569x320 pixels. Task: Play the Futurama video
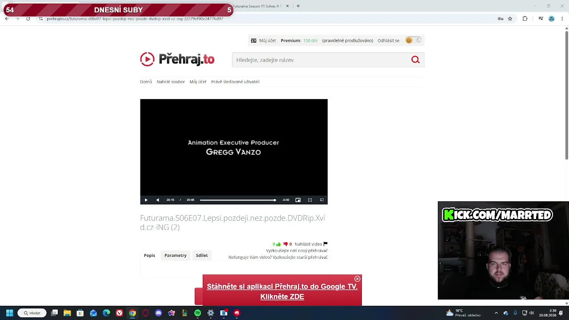coord(146,200)
